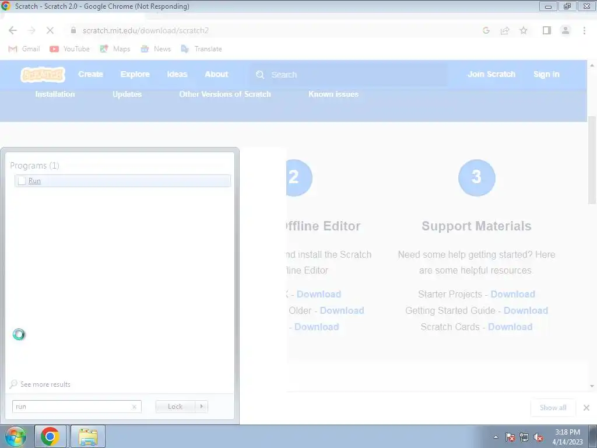Screen dimensions: 597x448
Task: Open the About menu item
Action: pyautogui.click(x=217, y=74)
